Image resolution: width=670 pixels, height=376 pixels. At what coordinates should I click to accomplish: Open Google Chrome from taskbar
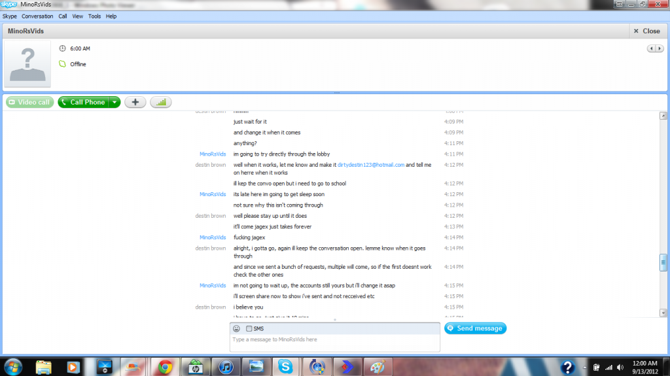point(165,367)
